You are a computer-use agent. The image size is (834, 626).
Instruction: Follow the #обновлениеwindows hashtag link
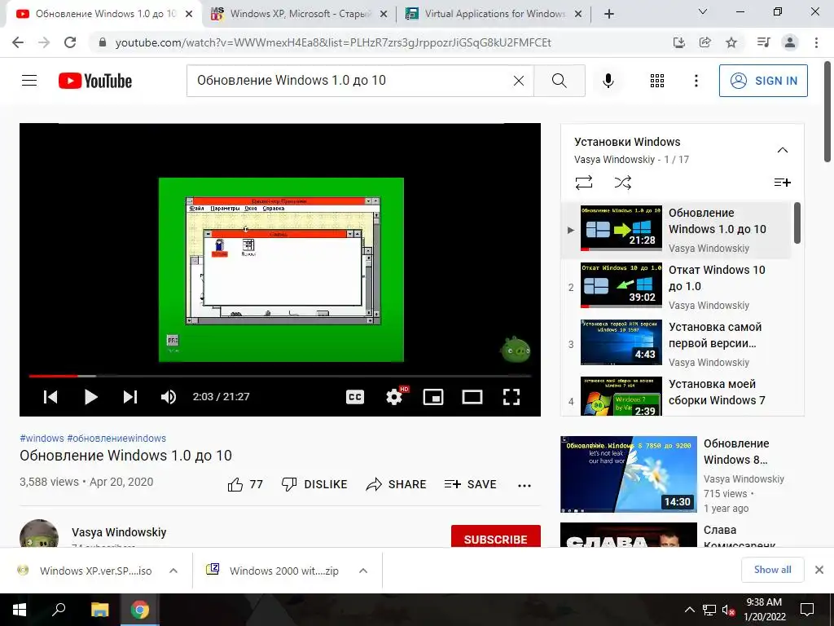(x=116, y=438)
